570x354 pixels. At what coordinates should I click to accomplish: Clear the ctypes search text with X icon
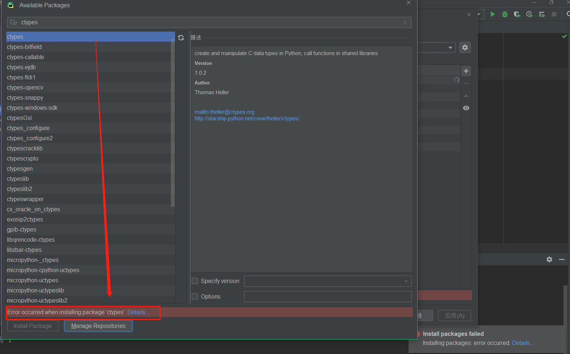[x=405, y=22]
